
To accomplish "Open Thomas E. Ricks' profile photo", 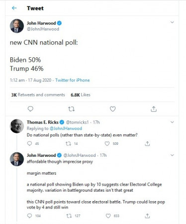I will pos(17,126).
